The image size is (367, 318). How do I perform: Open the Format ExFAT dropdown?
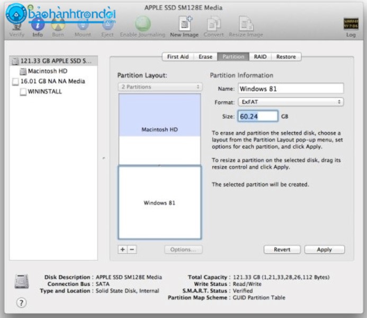291,102
